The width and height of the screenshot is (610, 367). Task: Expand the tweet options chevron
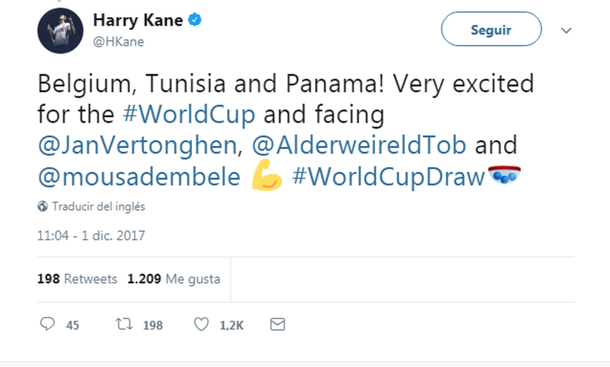tap(566, 31)
